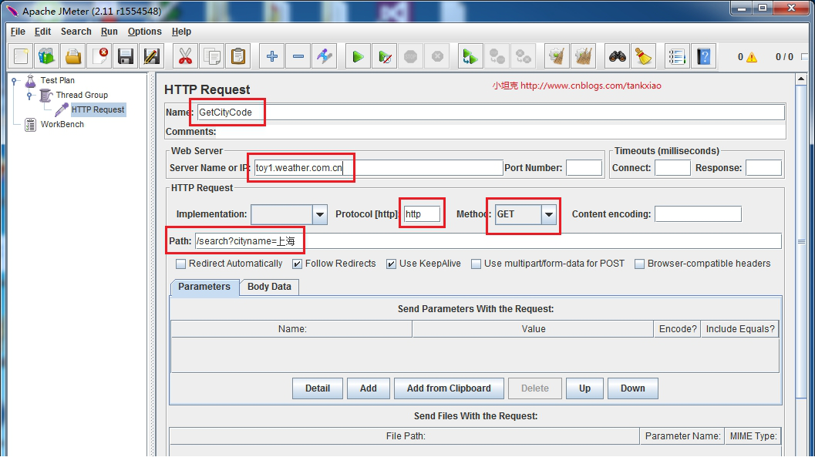Click the Port Number field
Screen dimensions: 815x474
coord(584,168)
